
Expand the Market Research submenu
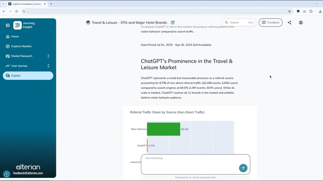coord(48,56)
